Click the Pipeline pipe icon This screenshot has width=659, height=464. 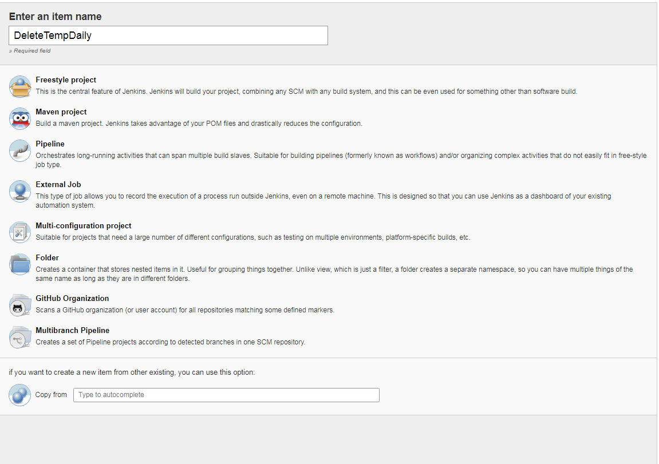[20, 150]
